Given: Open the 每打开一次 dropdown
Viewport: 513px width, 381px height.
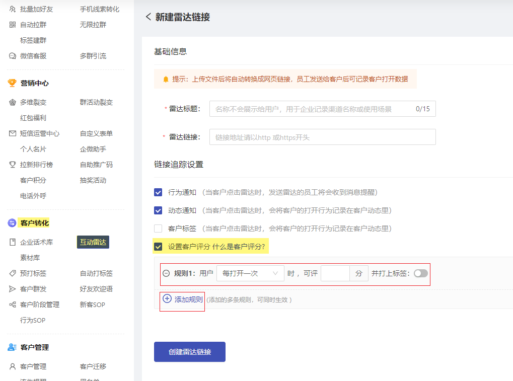Looking at the screenshot, I should point(250,273).
